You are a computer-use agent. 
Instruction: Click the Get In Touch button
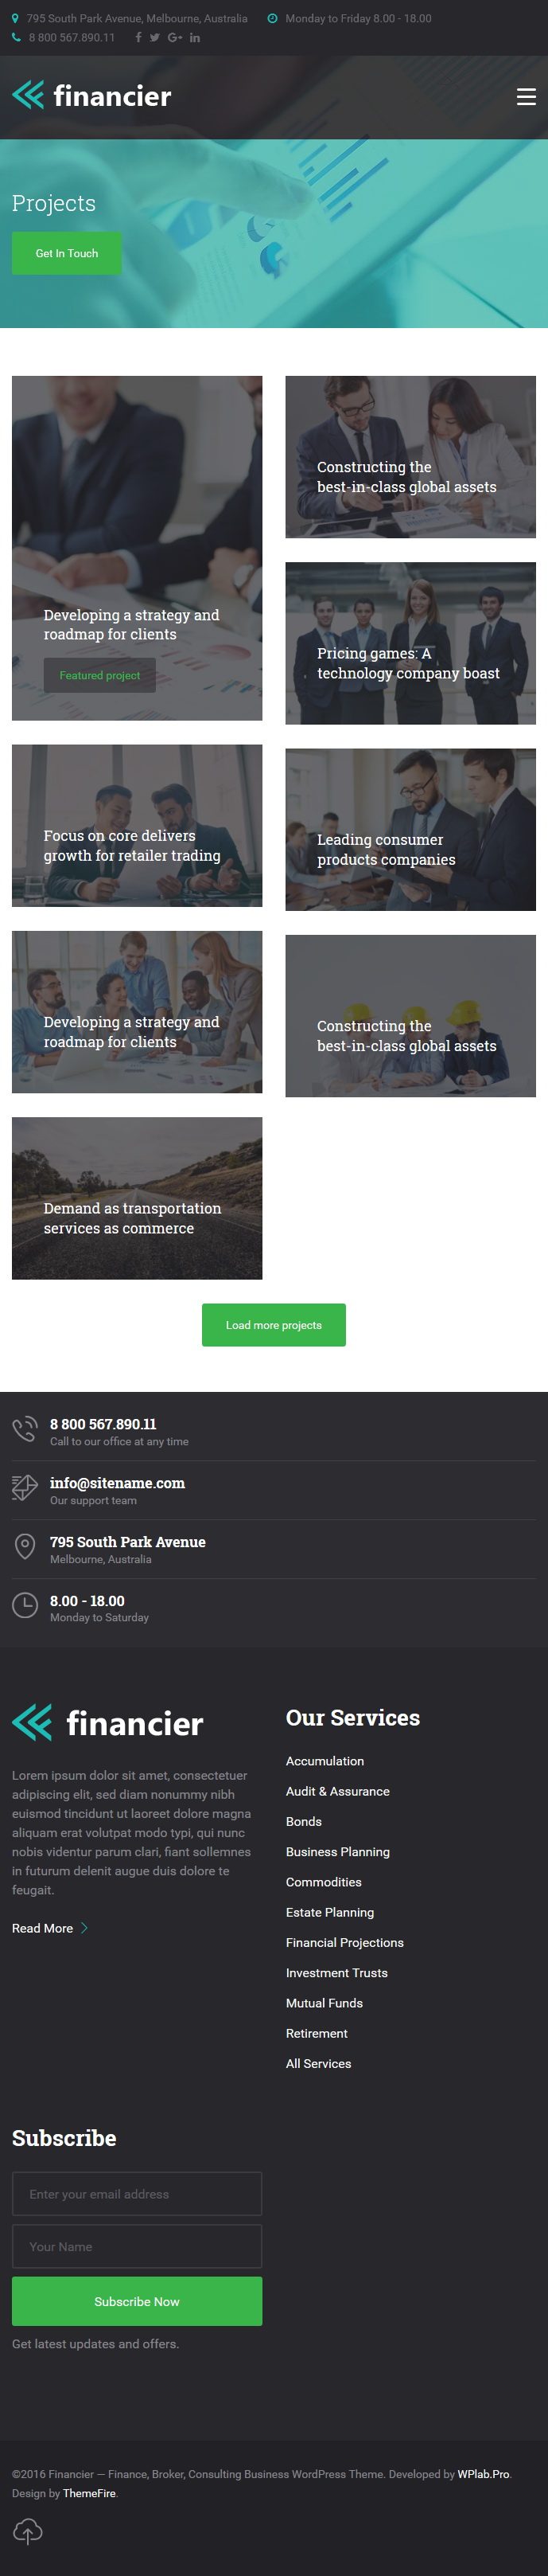(67, 254)
